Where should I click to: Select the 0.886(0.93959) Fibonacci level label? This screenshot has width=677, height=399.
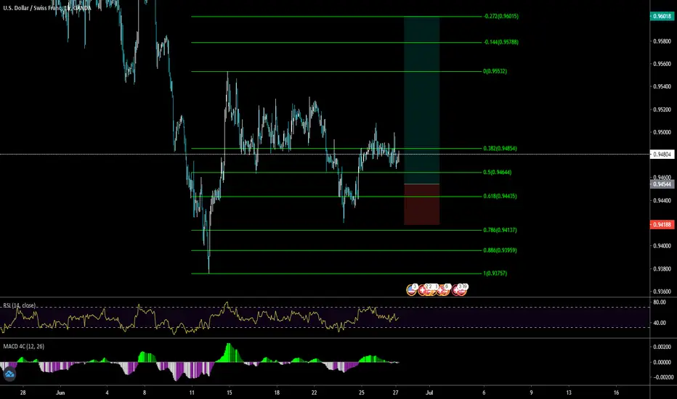500,250
